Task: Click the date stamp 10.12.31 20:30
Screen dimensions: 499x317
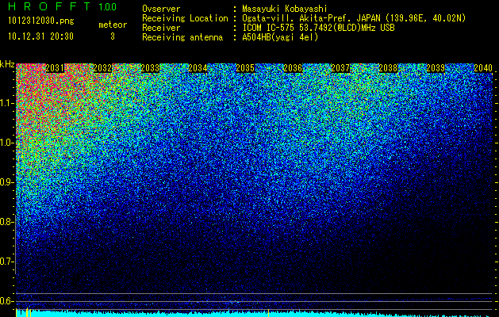Action: click(x=40, y=36)
